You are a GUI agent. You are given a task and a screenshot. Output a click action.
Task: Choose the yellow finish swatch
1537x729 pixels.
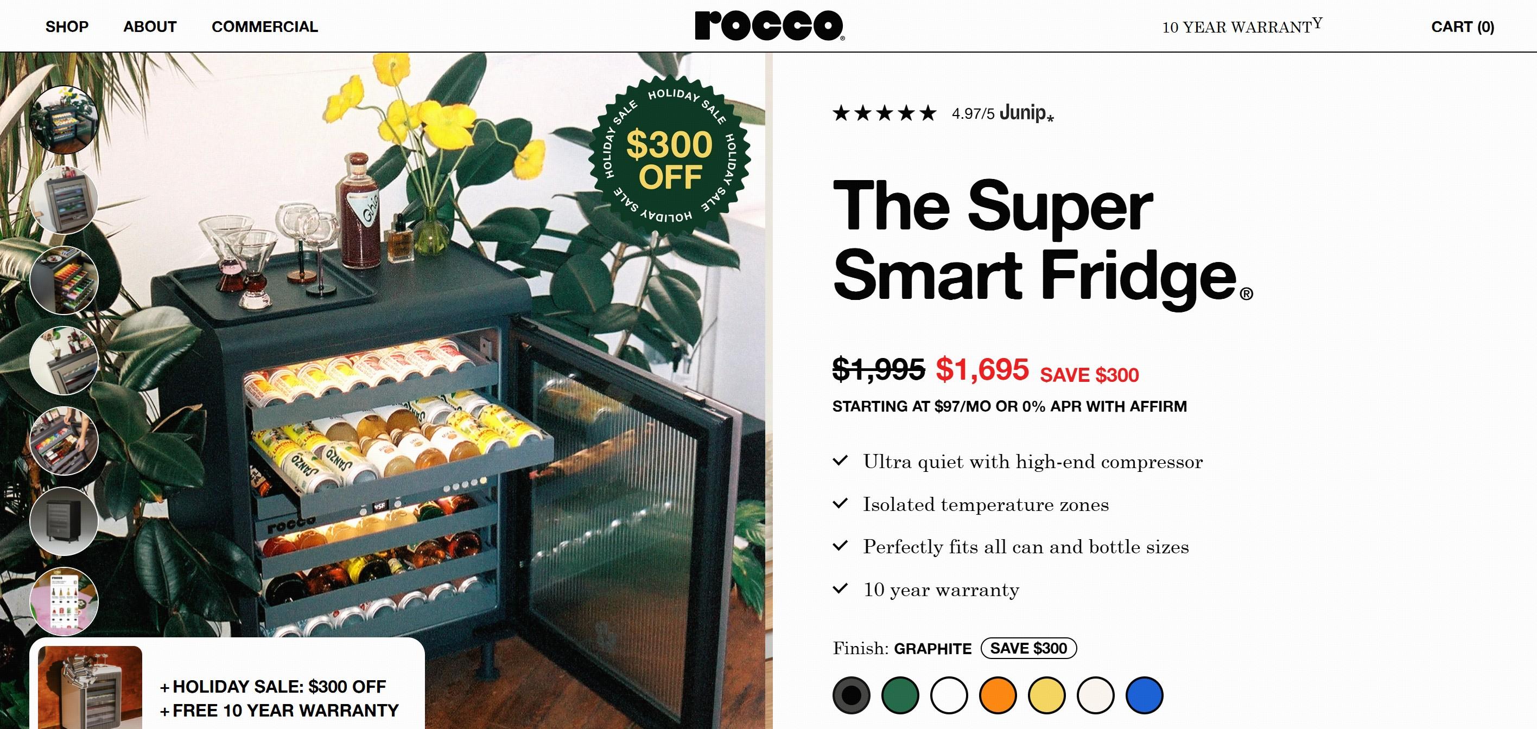click(x=1046, y=695)
